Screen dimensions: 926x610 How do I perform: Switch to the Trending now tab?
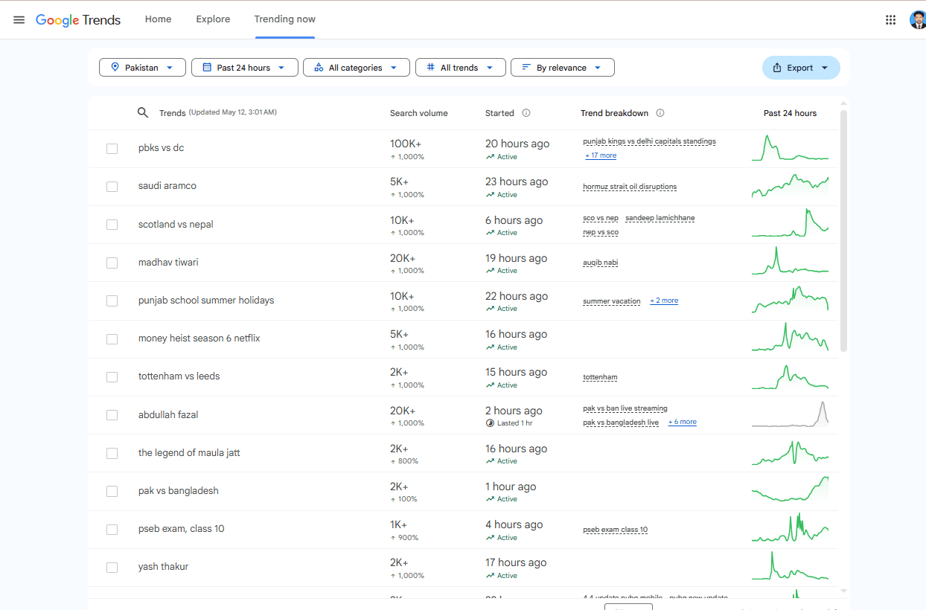click(285, 19)
